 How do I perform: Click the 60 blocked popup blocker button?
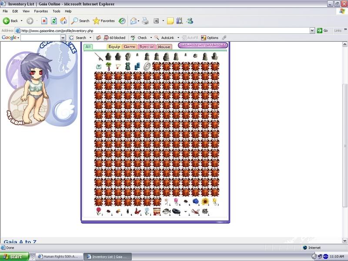pos(115,38)
